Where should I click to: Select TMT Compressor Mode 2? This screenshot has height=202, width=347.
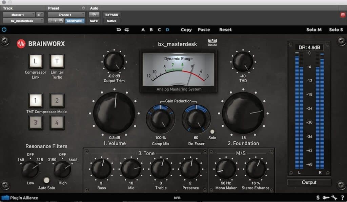[57, 101]
